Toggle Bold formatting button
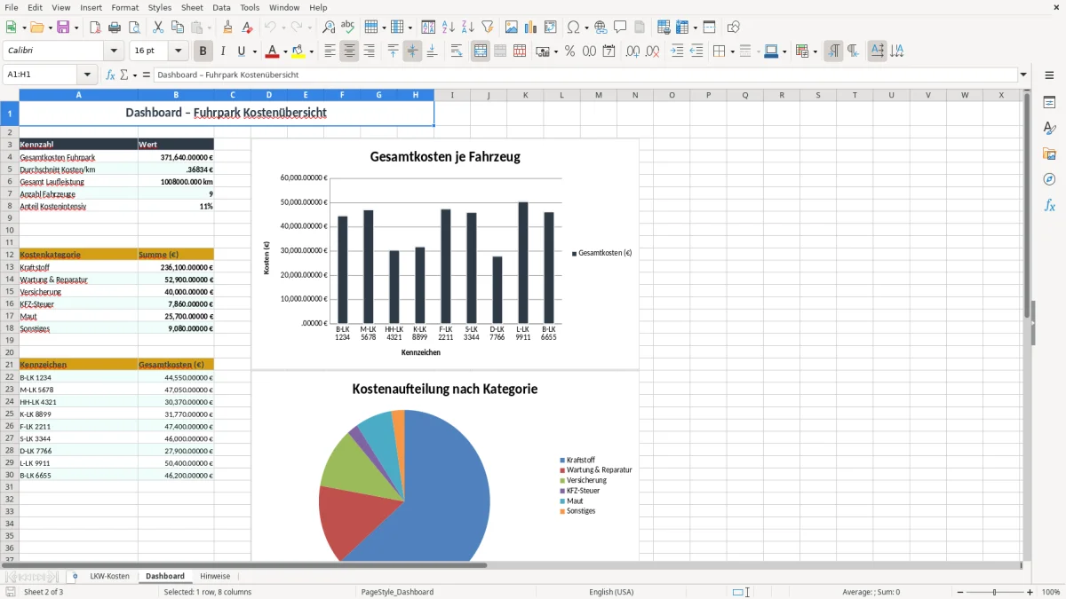The image size is (1066, 599). tap(203, 51)
